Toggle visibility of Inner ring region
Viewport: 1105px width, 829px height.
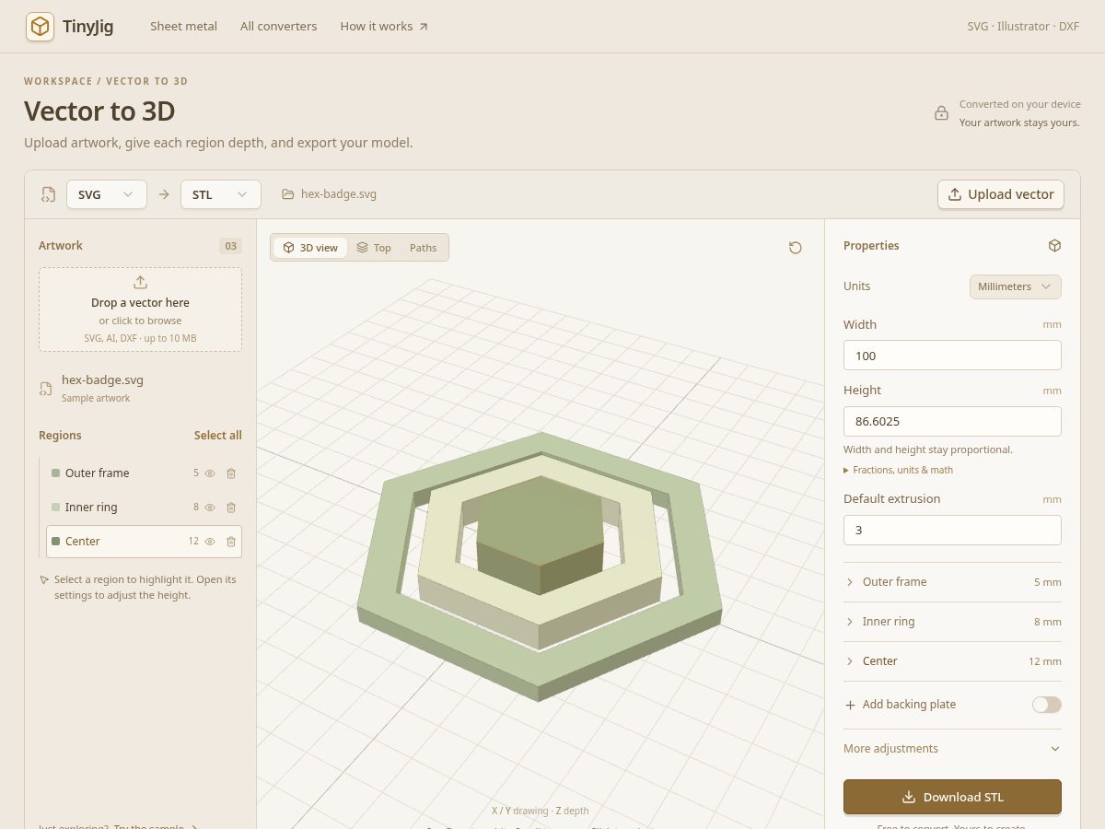tap(210, 508)
